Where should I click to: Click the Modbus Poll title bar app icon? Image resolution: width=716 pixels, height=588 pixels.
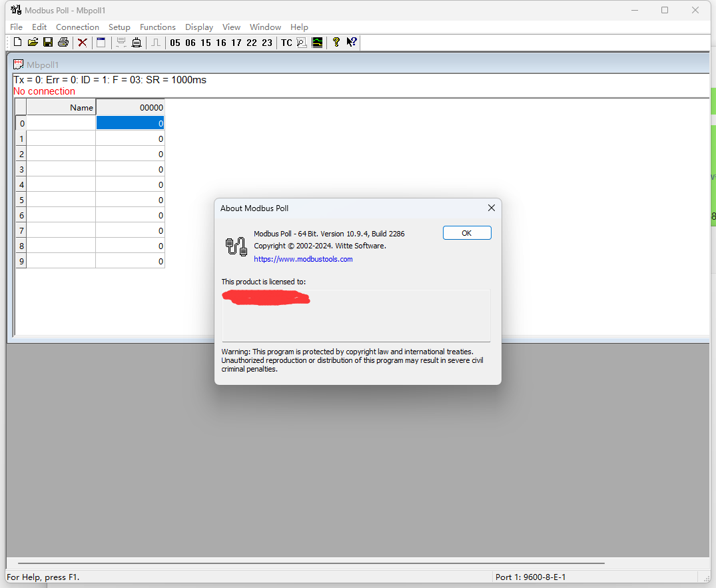pyautogui.click(x=16, y=9)
